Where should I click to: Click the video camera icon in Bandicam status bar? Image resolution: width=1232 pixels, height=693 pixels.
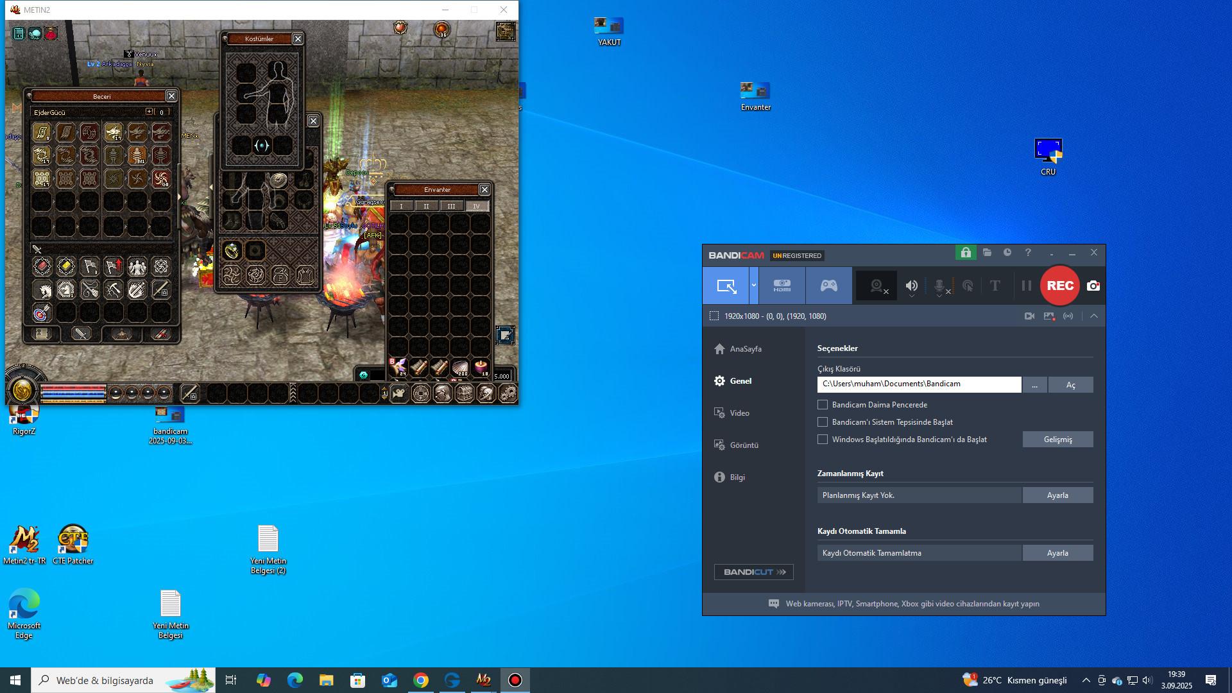point(1029,316)
